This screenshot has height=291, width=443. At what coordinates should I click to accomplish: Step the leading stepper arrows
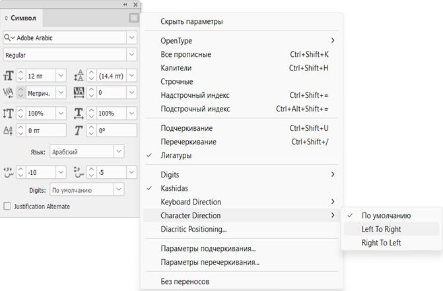point(91,76)
